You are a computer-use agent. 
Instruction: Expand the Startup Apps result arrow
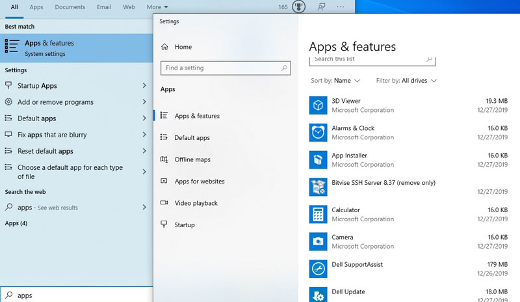(x=144, y=85)
